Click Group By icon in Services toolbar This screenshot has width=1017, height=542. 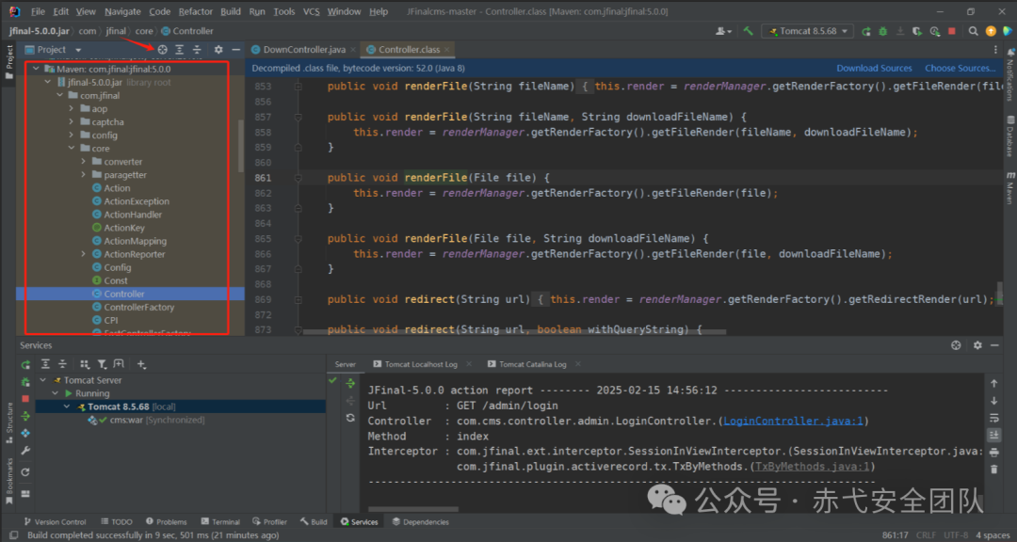(x=85, y=364)
